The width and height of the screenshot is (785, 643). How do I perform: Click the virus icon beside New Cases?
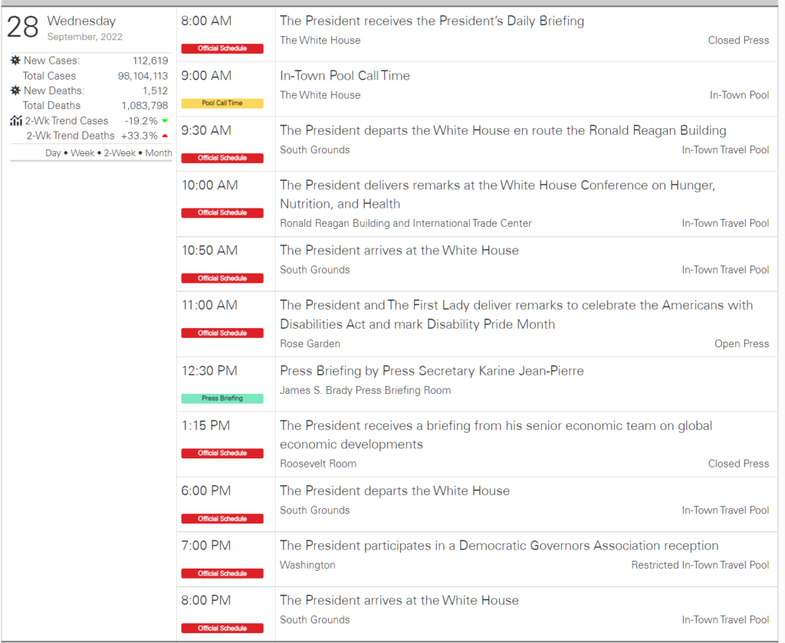tap(15, 61)
